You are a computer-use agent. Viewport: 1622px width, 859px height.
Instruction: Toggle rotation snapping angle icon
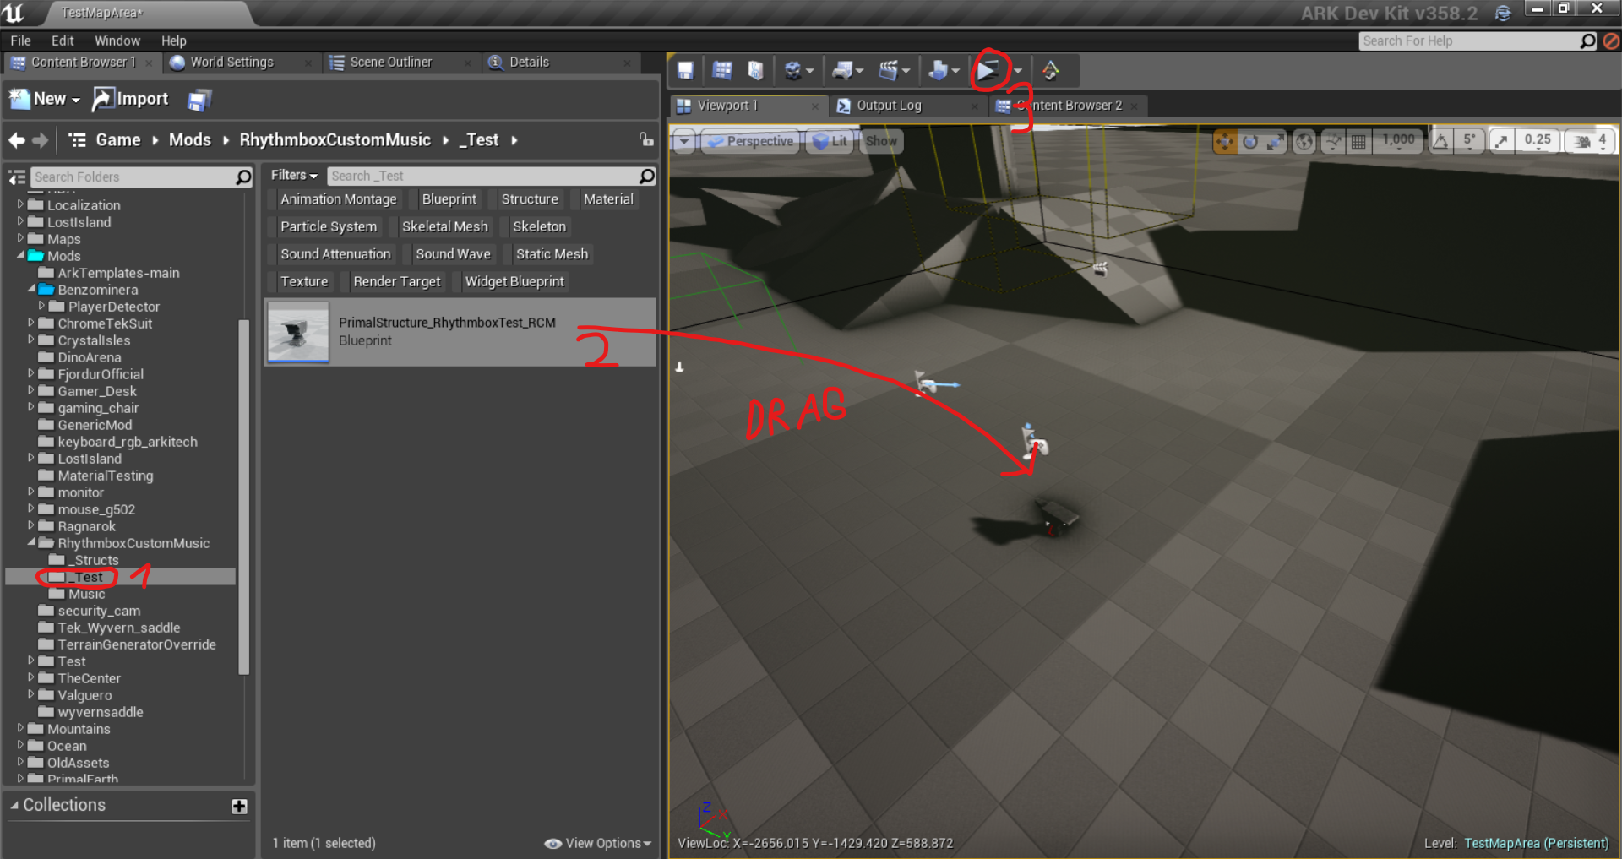[1441, 141]
